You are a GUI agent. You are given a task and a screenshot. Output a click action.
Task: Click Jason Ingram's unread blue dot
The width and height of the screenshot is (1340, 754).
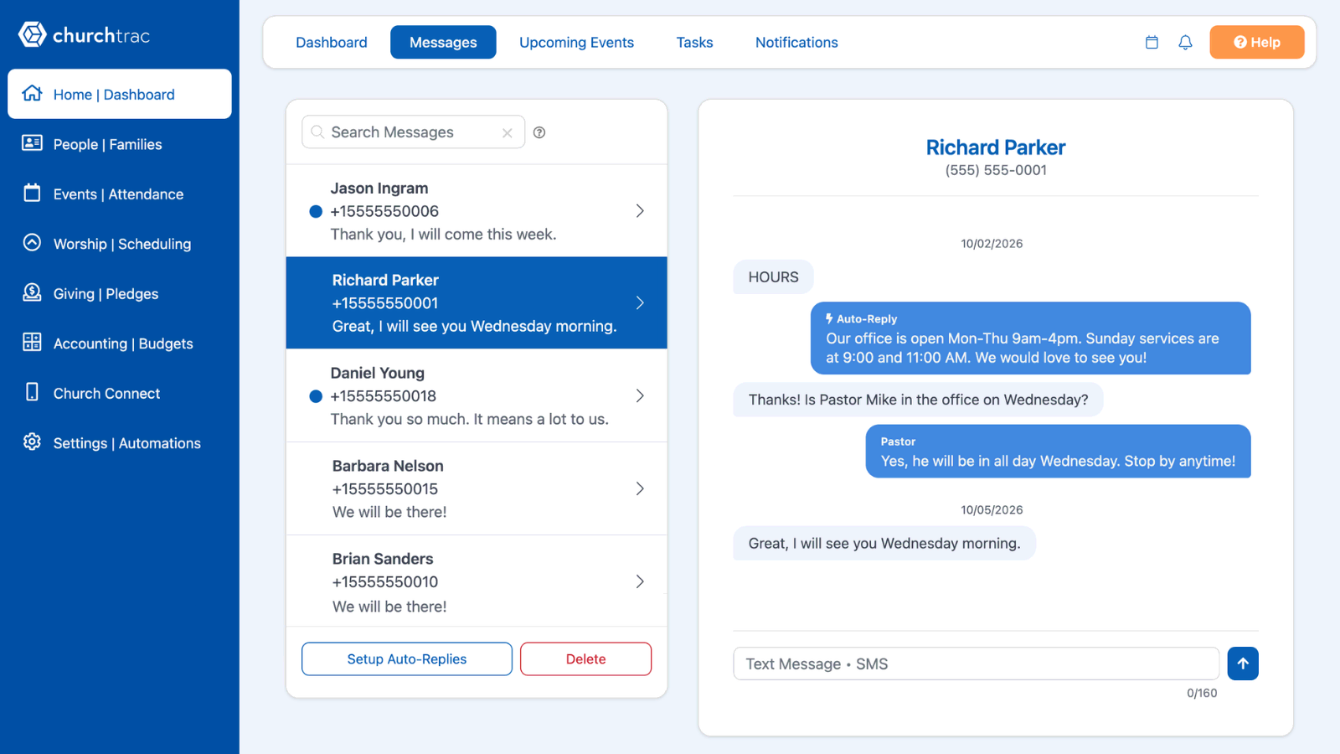pos(316,211)
